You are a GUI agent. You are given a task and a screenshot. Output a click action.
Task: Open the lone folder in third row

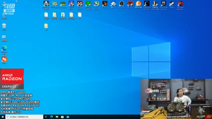tap(46, 27)
